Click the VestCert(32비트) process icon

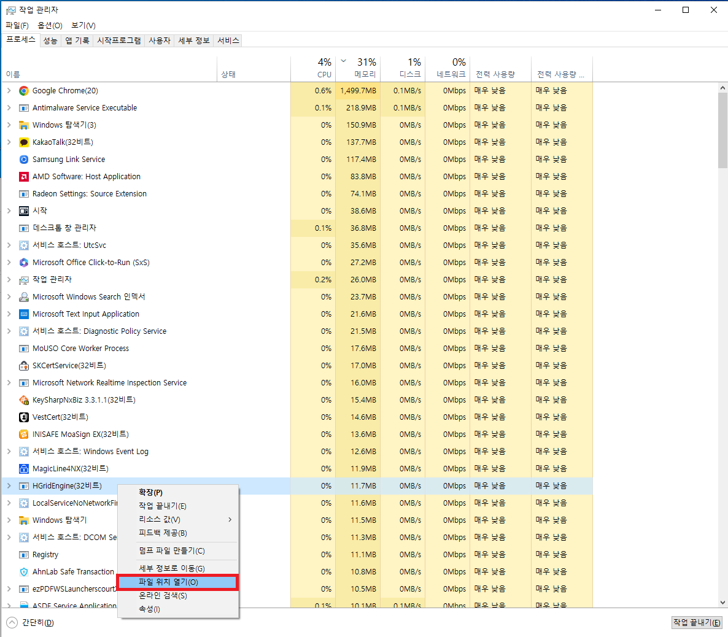tap(23, 417)
